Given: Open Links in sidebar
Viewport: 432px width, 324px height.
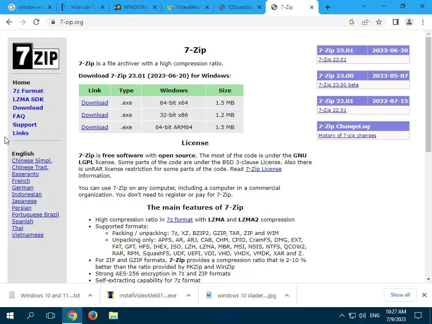Looking at the screenshot, I should tap(21, 133).
